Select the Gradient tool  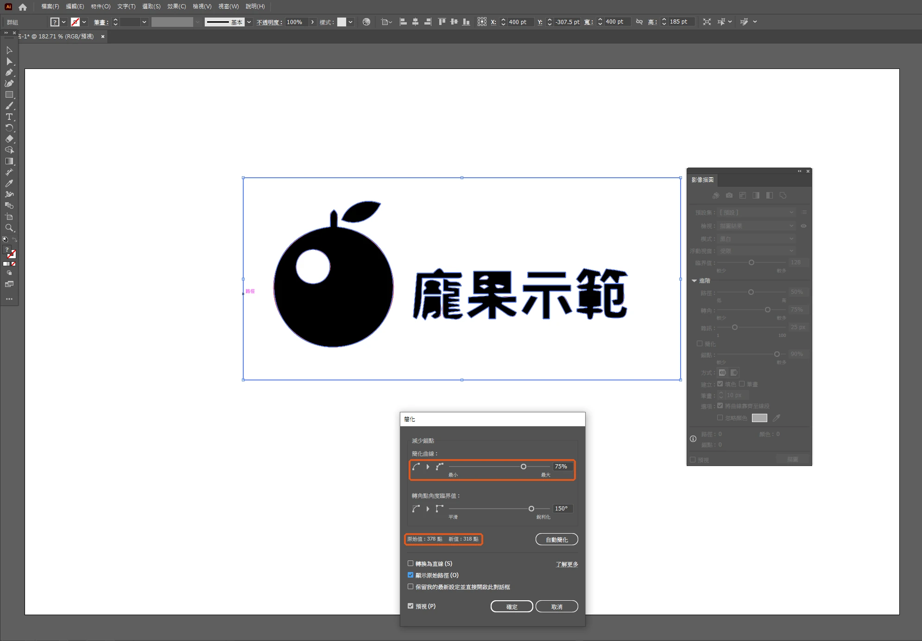(9, 161)
